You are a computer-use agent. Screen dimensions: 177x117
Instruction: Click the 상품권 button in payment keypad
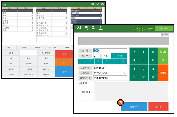[x=11, y=53]
